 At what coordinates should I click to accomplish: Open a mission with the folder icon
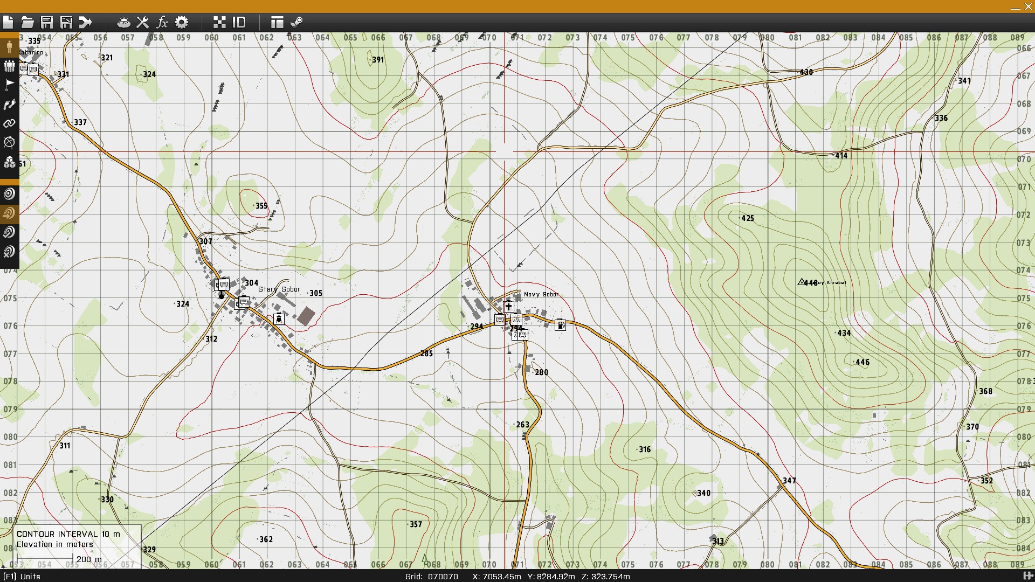(27, 22)
